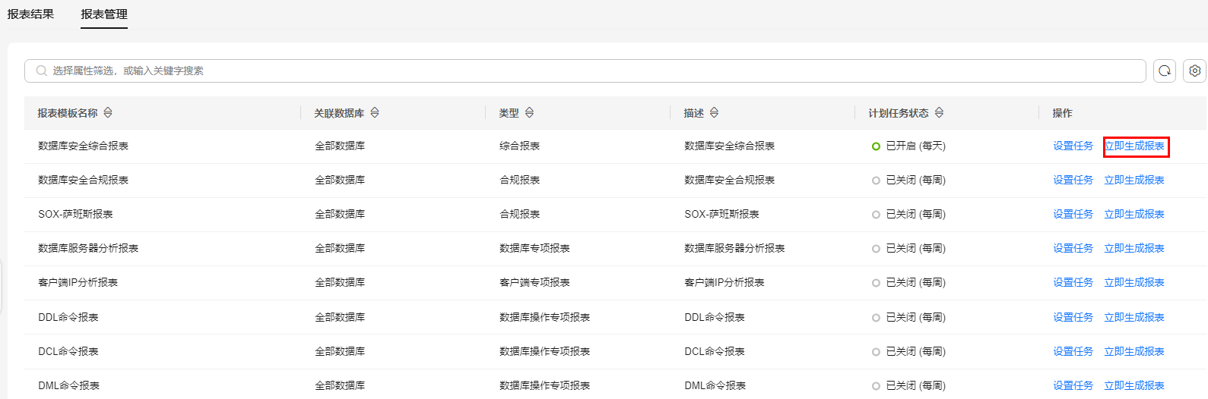The image size is (1208, 399).
Task: Click 设置任务 for SOX-萨班斯报表
Action: point(1073,214)
